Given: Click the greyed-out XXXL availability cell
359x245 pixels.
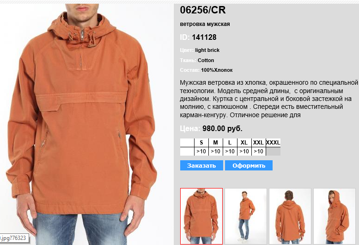Looking at the screenshot, I should (273, 151).
